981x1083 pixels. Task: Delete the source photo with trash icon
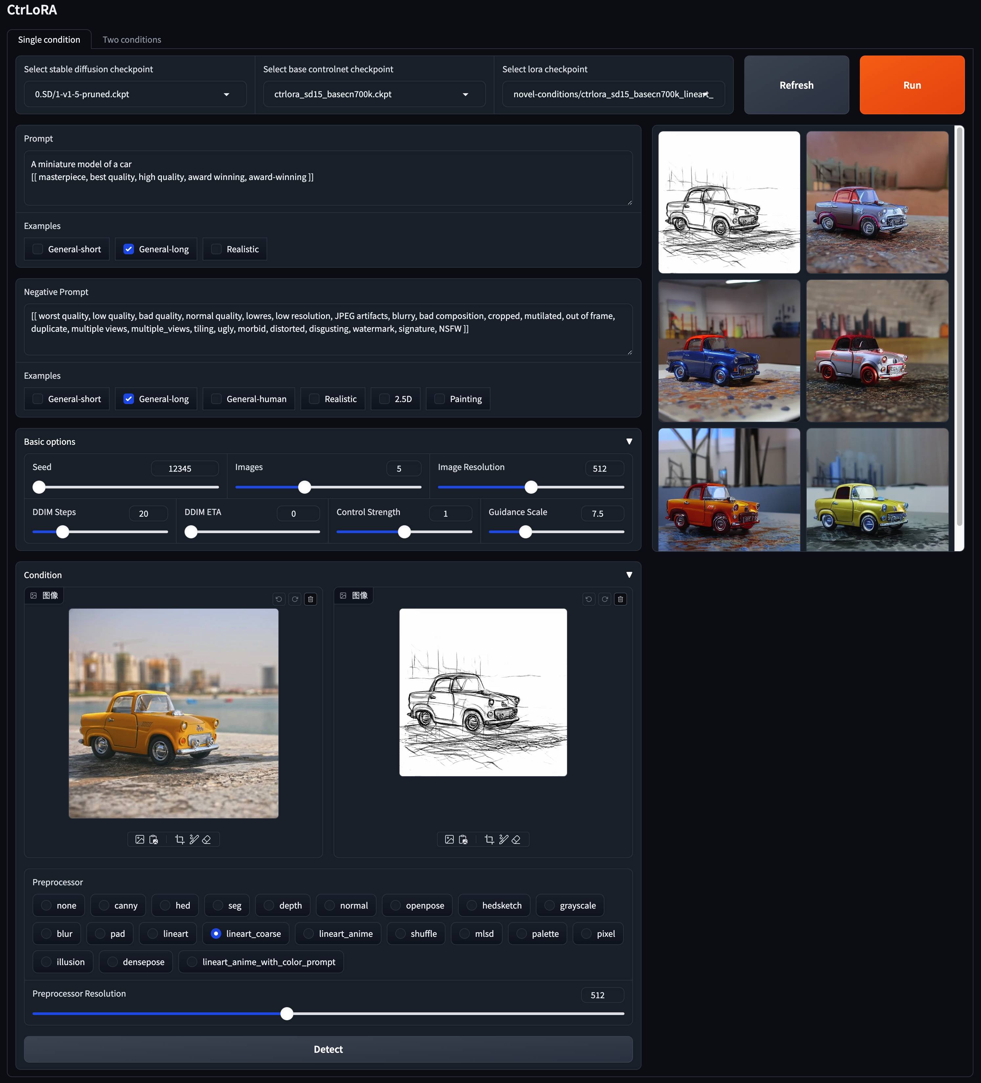tap(310, 599)
